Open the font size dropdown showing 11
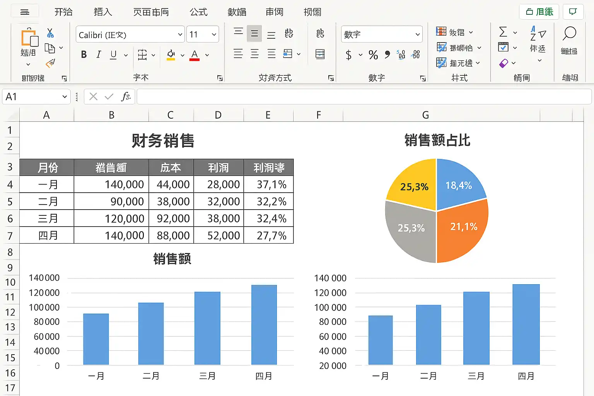This screenshot has width=594, height=396. pos(214,35)
